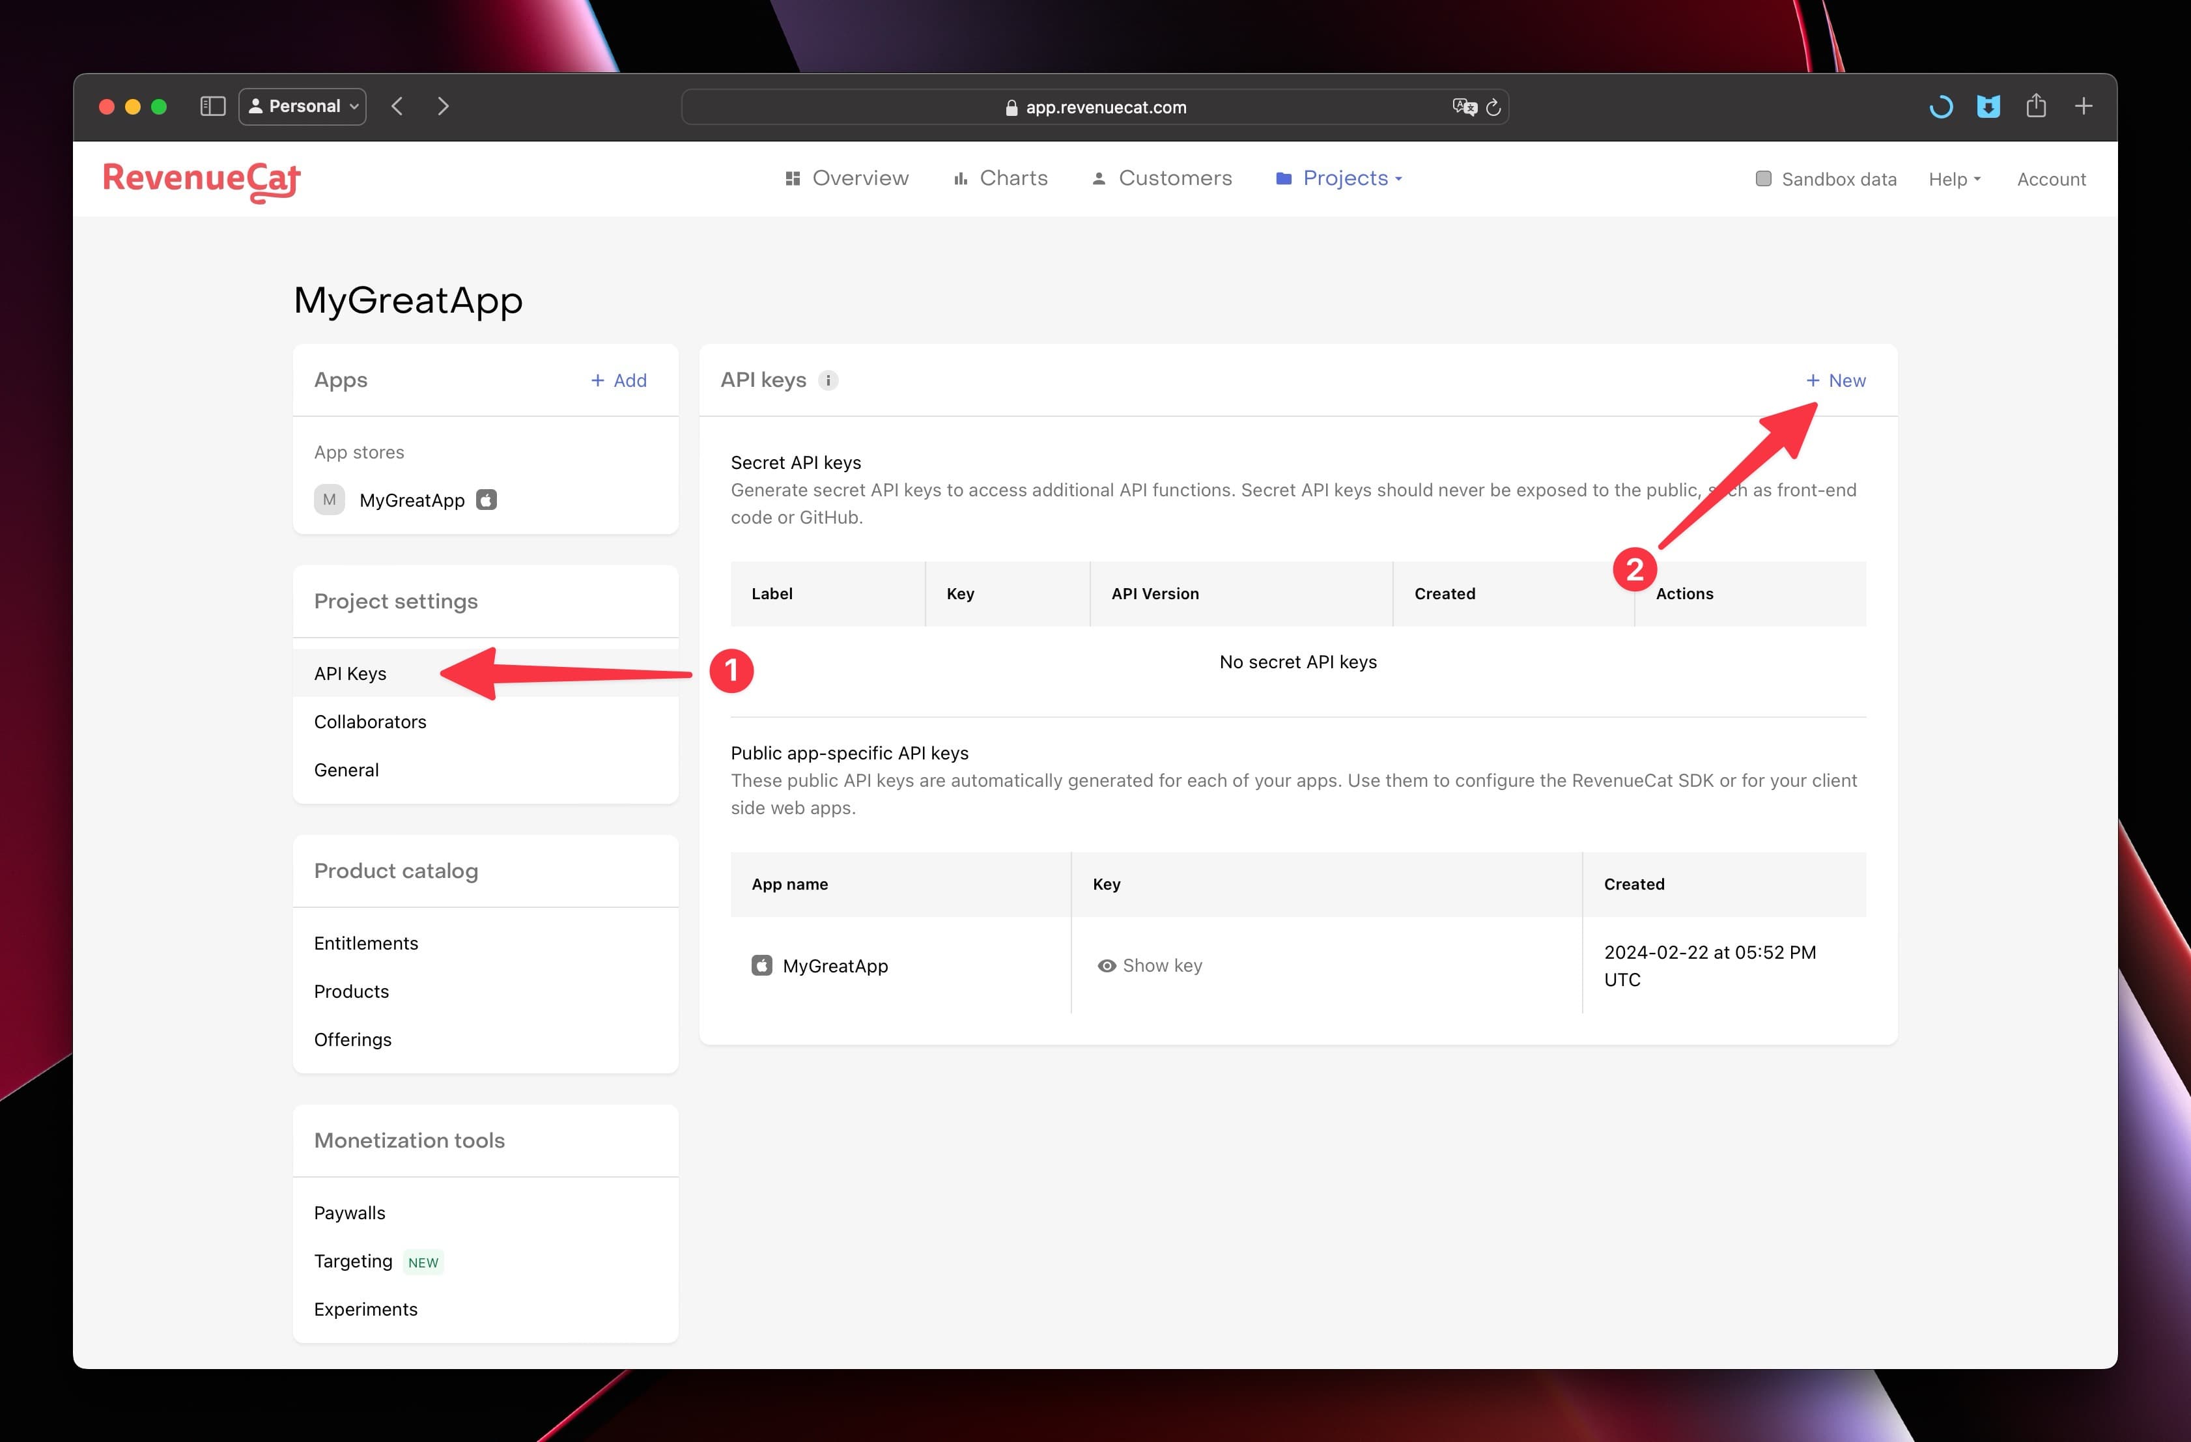Open Paywalls in Monetization tools
Image resolution: width=2191 pixels, height=1442 pixels.
pyautogui.click(x=485, y=1213)
